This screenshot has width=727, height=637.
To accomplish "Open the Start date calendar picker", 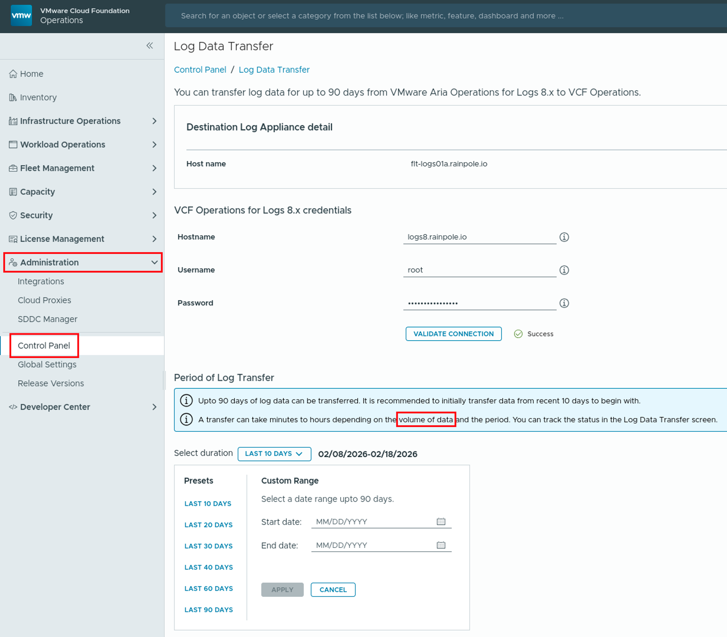I will (x=441, y=521).
